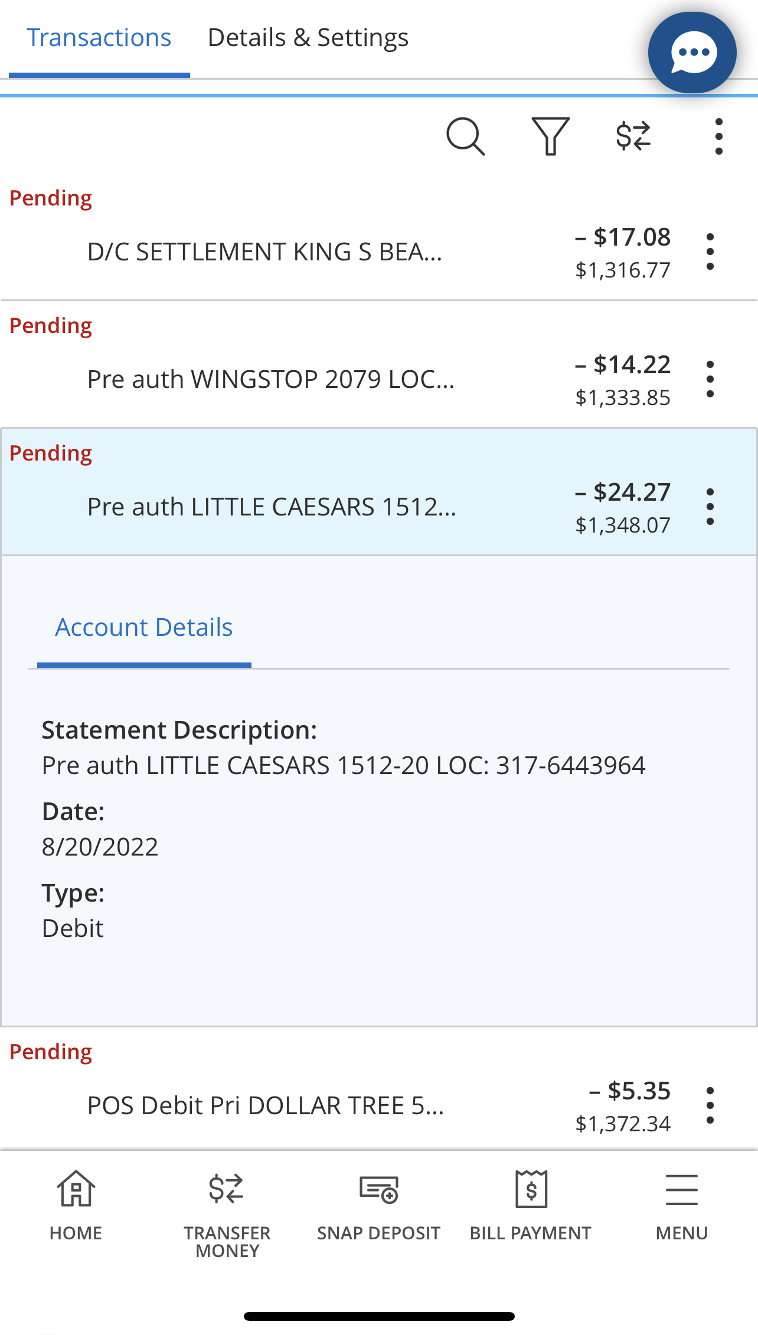Open the toolbar three-dot overflow menu
The width and height of the screenshot is (758, 1335).
coord(718,136)
